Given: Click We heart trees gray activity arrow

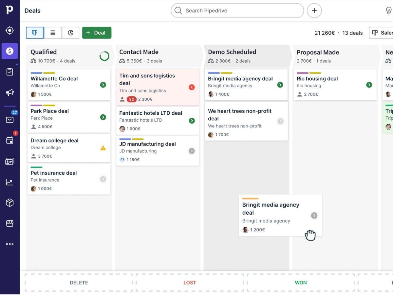Looking at the screenshot, I should (280, 121).
